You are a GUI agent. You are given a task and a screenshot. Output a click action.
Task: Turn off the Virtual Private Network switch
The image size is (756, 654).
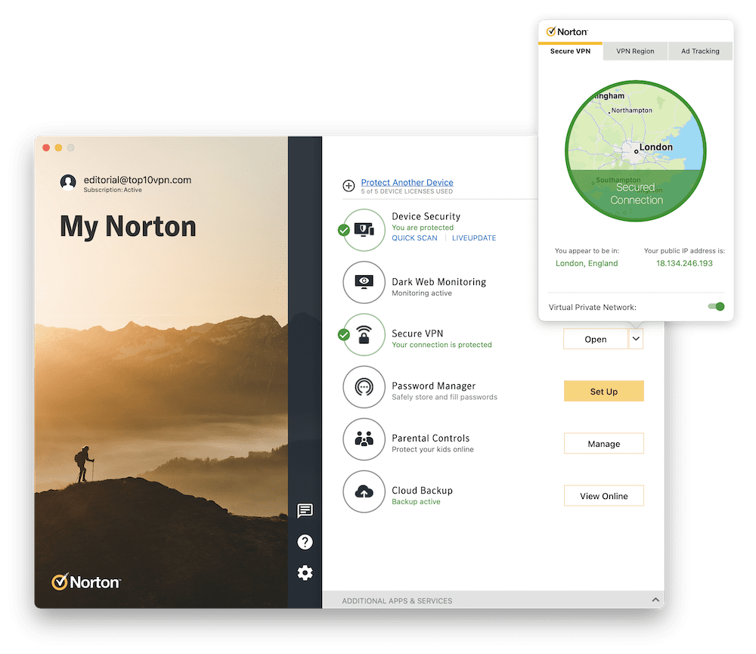(716, 307)
